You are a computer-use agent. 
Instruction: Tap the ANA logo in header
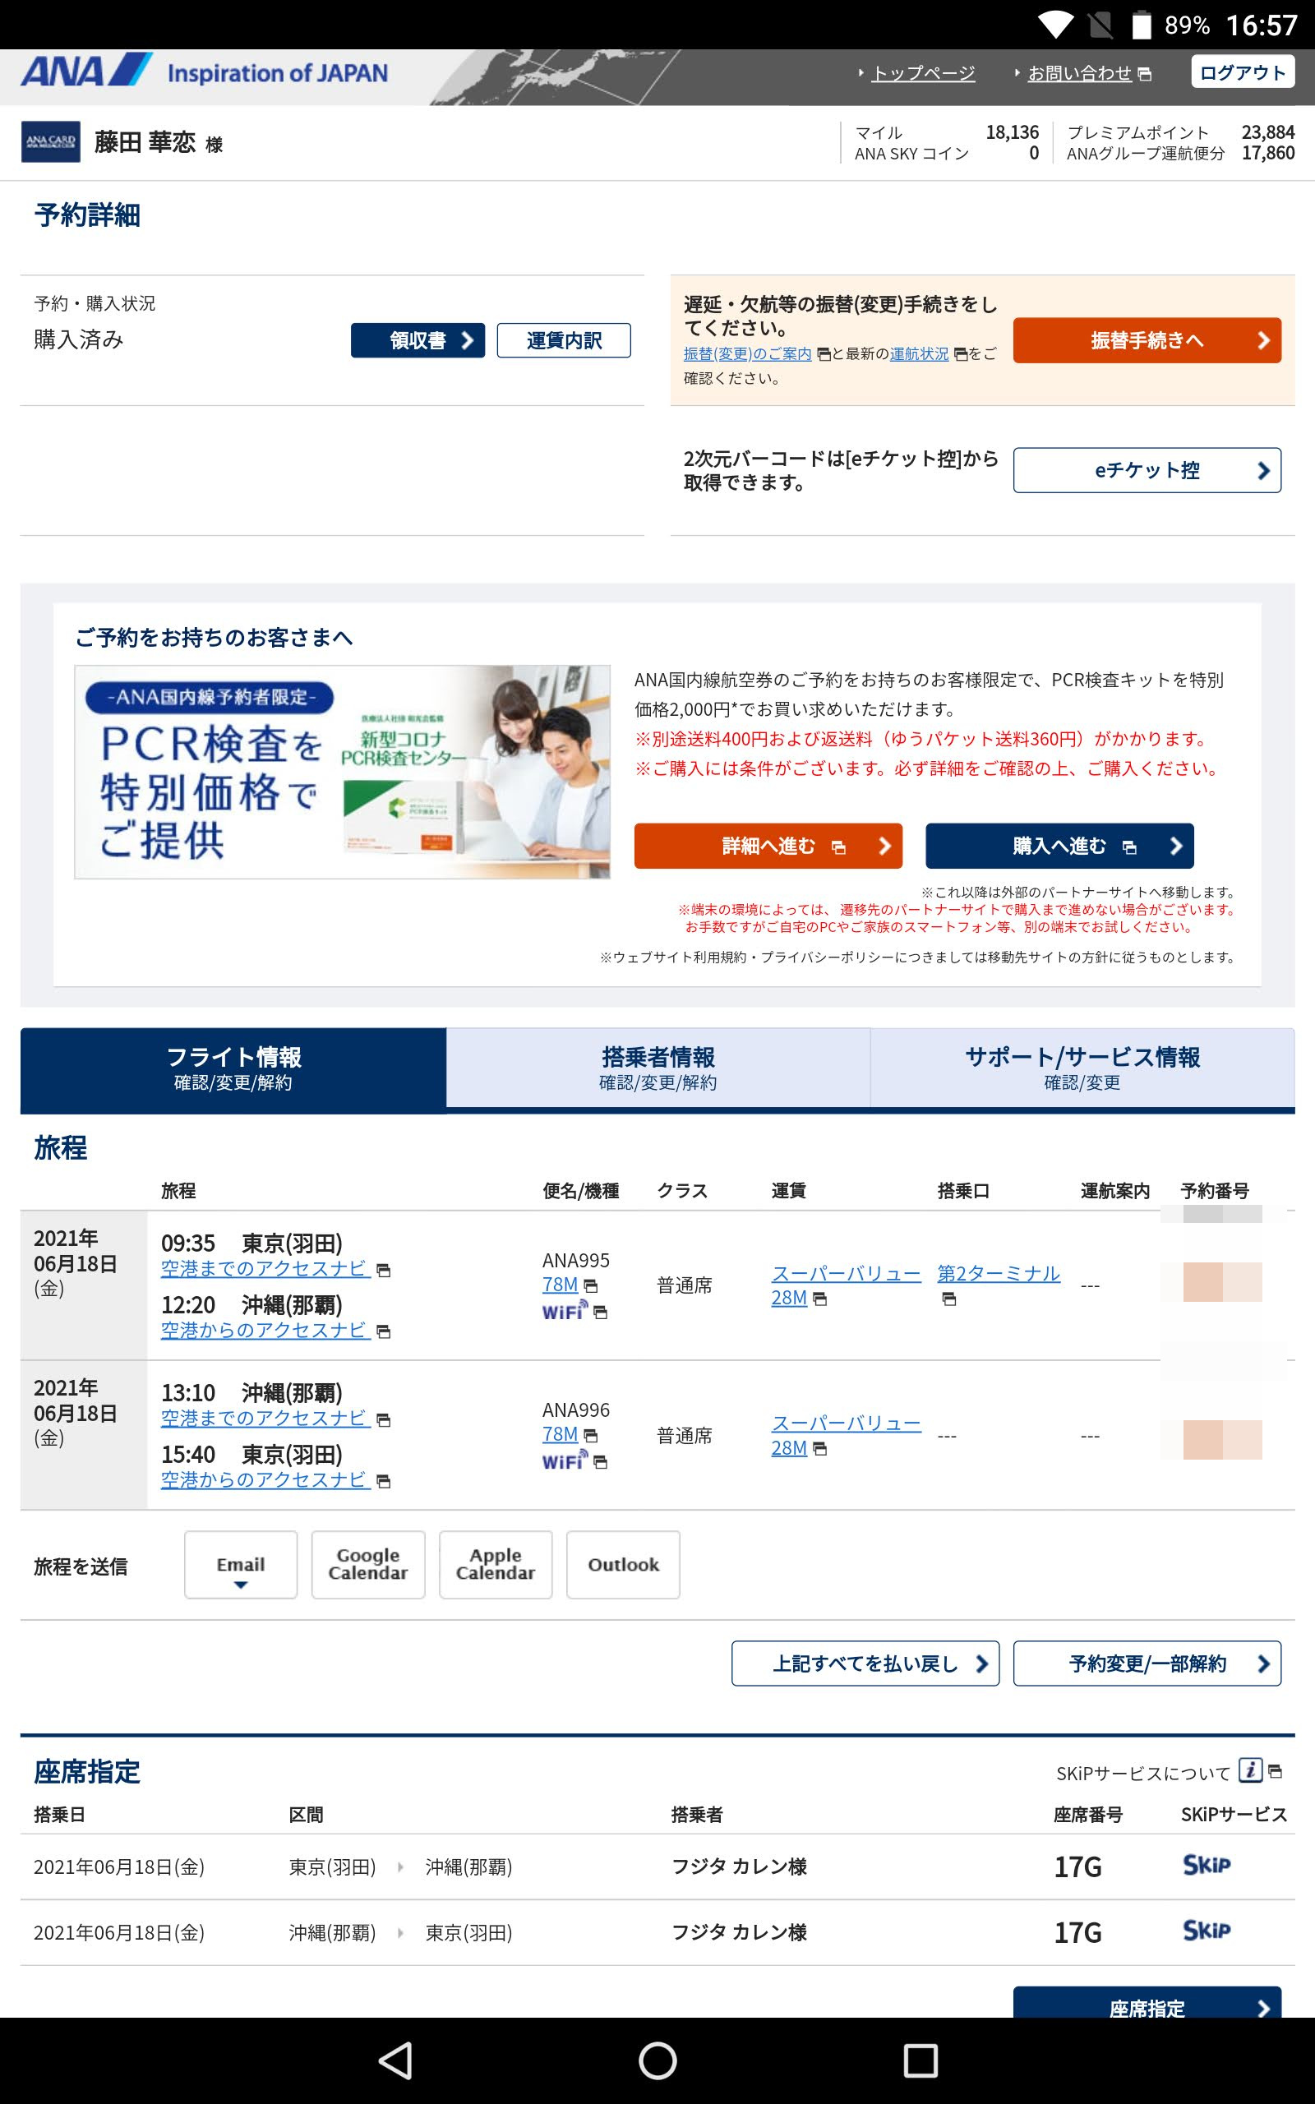[87, 72]
